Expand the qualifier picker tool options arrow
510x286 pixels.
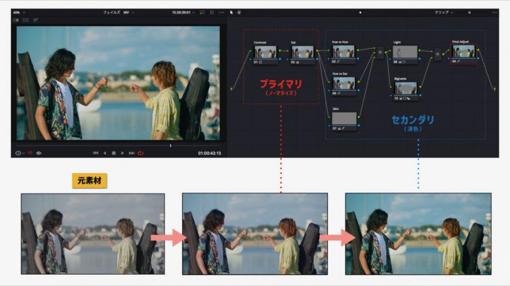tap(23, 153)
